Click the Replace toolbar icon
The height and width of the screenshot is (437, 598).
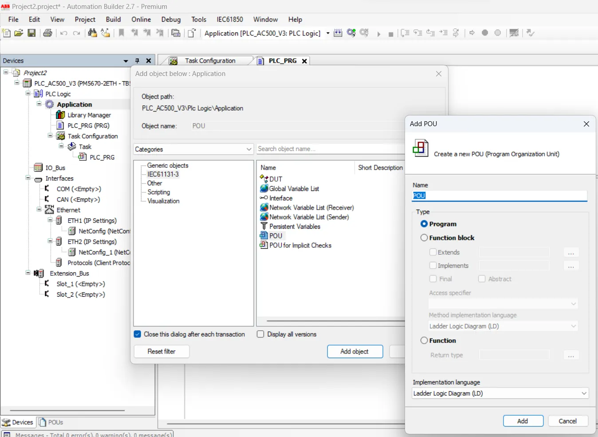point(105,33)
